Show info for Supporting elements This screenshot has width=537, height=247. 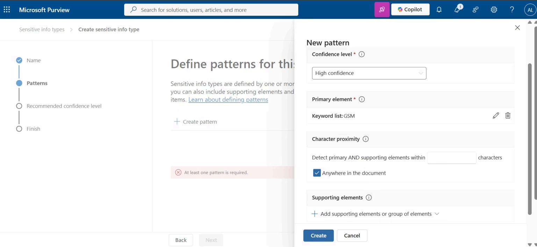pos(369,197)
